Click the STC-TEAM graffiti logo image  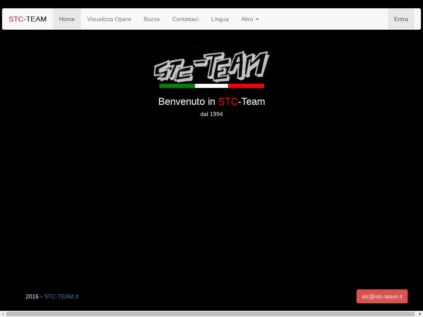pos(211,66)
